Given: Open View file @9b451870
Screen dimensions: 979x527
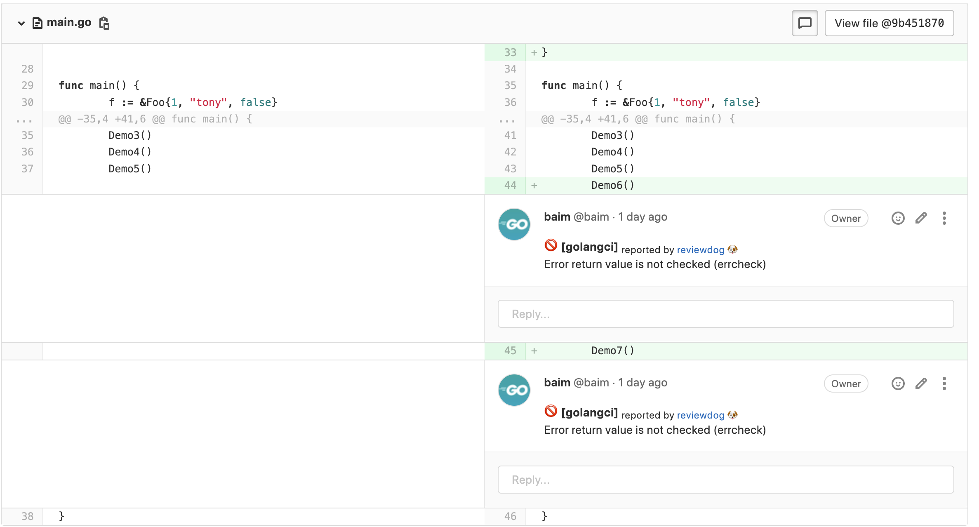Looking at the screenshot, I should coord(889,23).
